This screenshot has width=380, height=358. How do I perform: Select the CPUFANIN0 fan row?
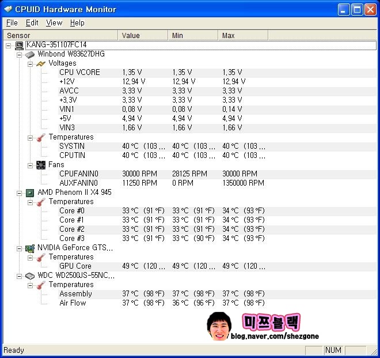coord(218,174)
